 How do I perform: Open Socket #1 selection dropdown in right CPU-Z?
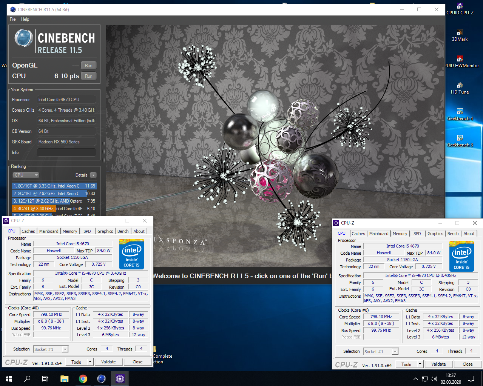click(381, 352)
